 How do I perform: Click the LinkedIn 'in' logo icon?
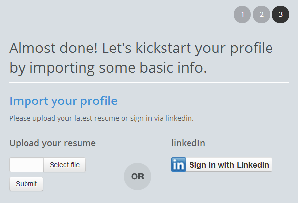click(x=179, y=165)
